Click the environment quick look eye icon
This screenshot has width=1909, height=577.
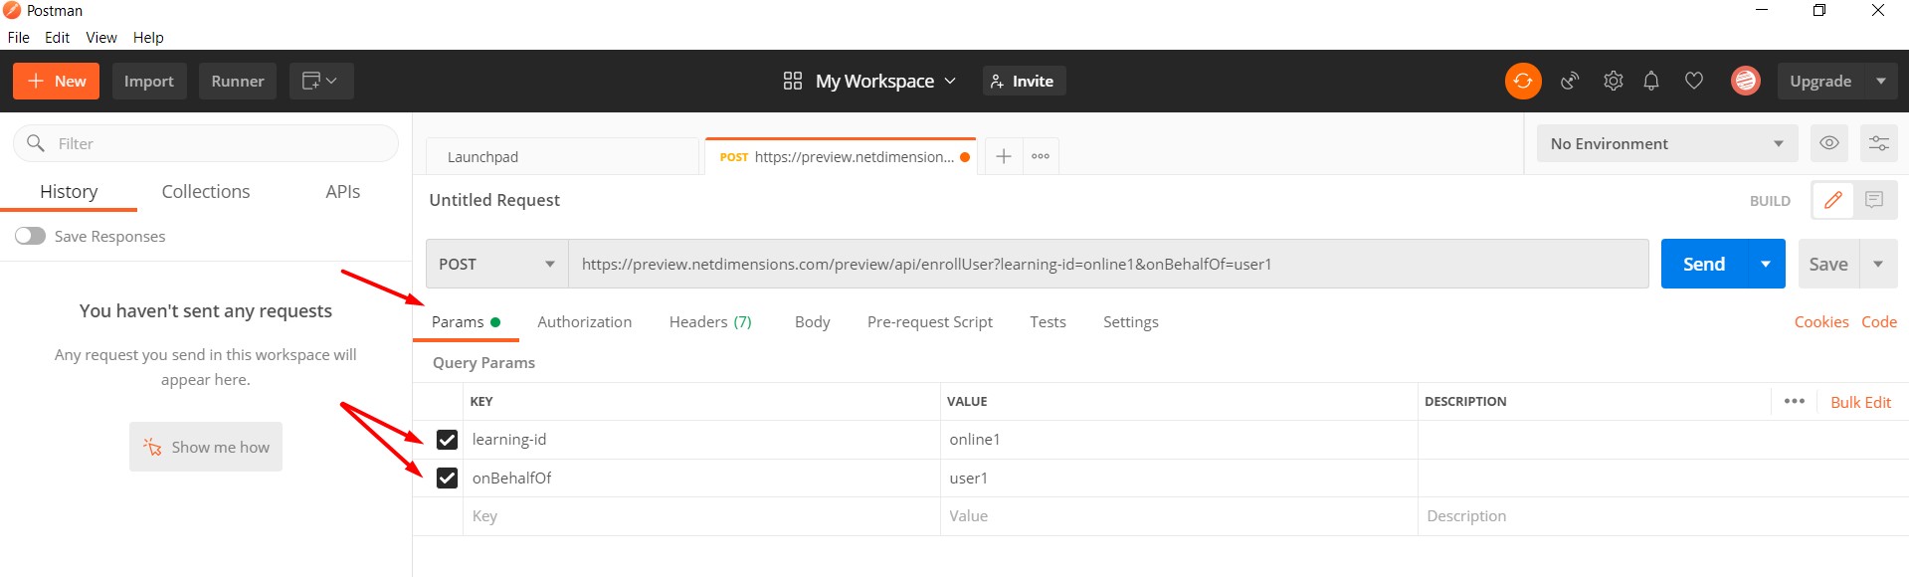click(1829, 143)
